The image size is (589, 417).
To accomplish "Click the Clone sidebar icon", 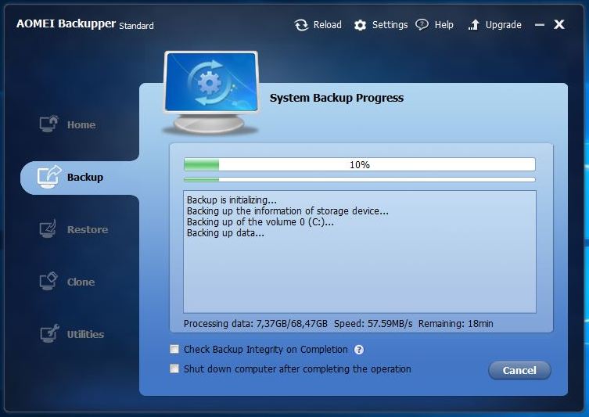I will click(x=48, y=281).
